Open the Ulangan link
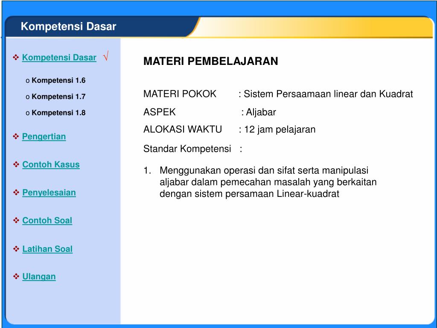The height and width of the screenshot is (328, 437). (x=39, y=276)
